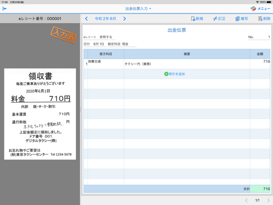Click the 借方科目 column header

coord(106,54)
